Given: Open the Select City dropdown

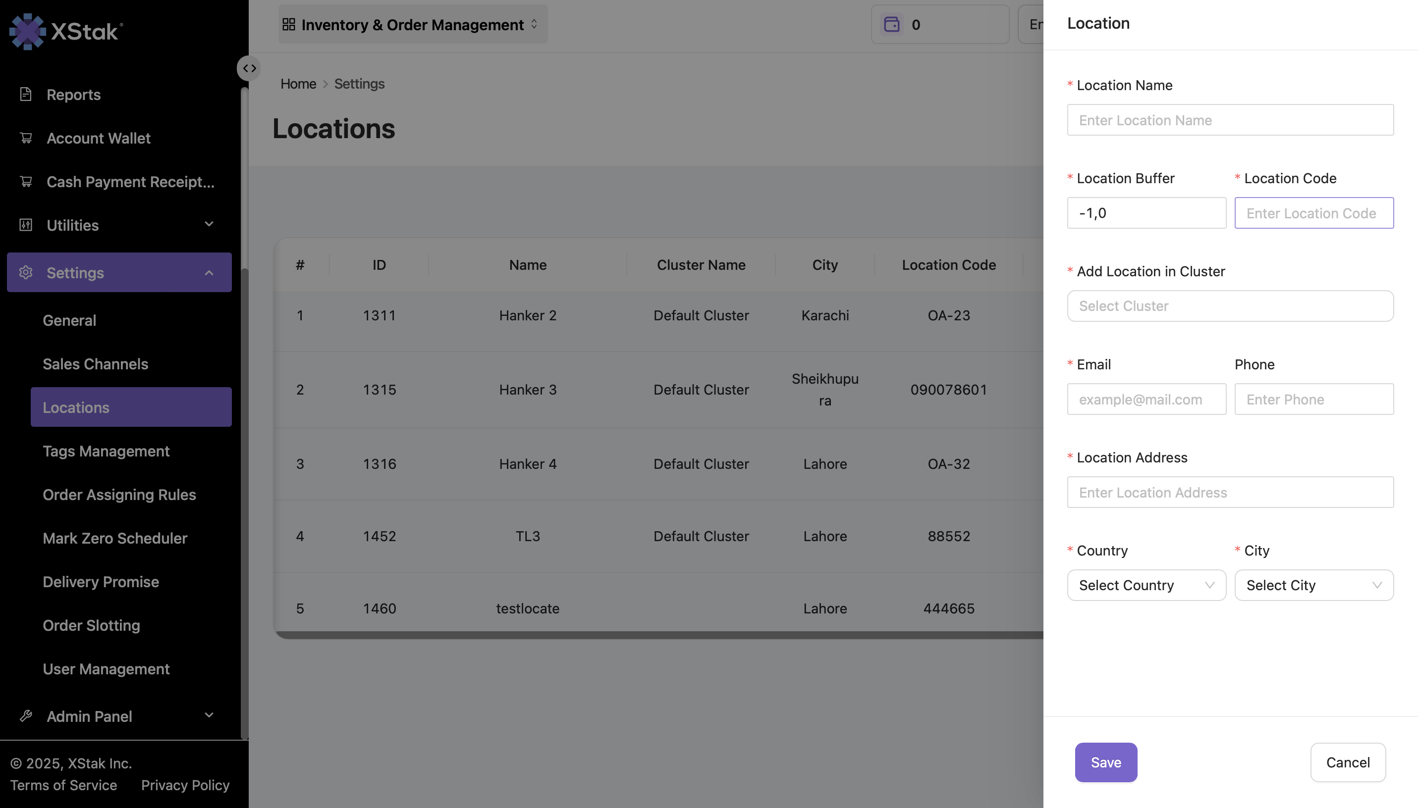Looking at the screenshot, I should [x=1313, y=585].
